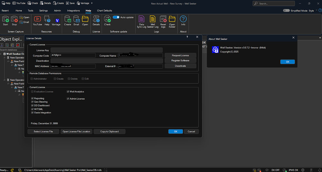
Task: Click Copy to Clipboard
Action: (109, 131)
